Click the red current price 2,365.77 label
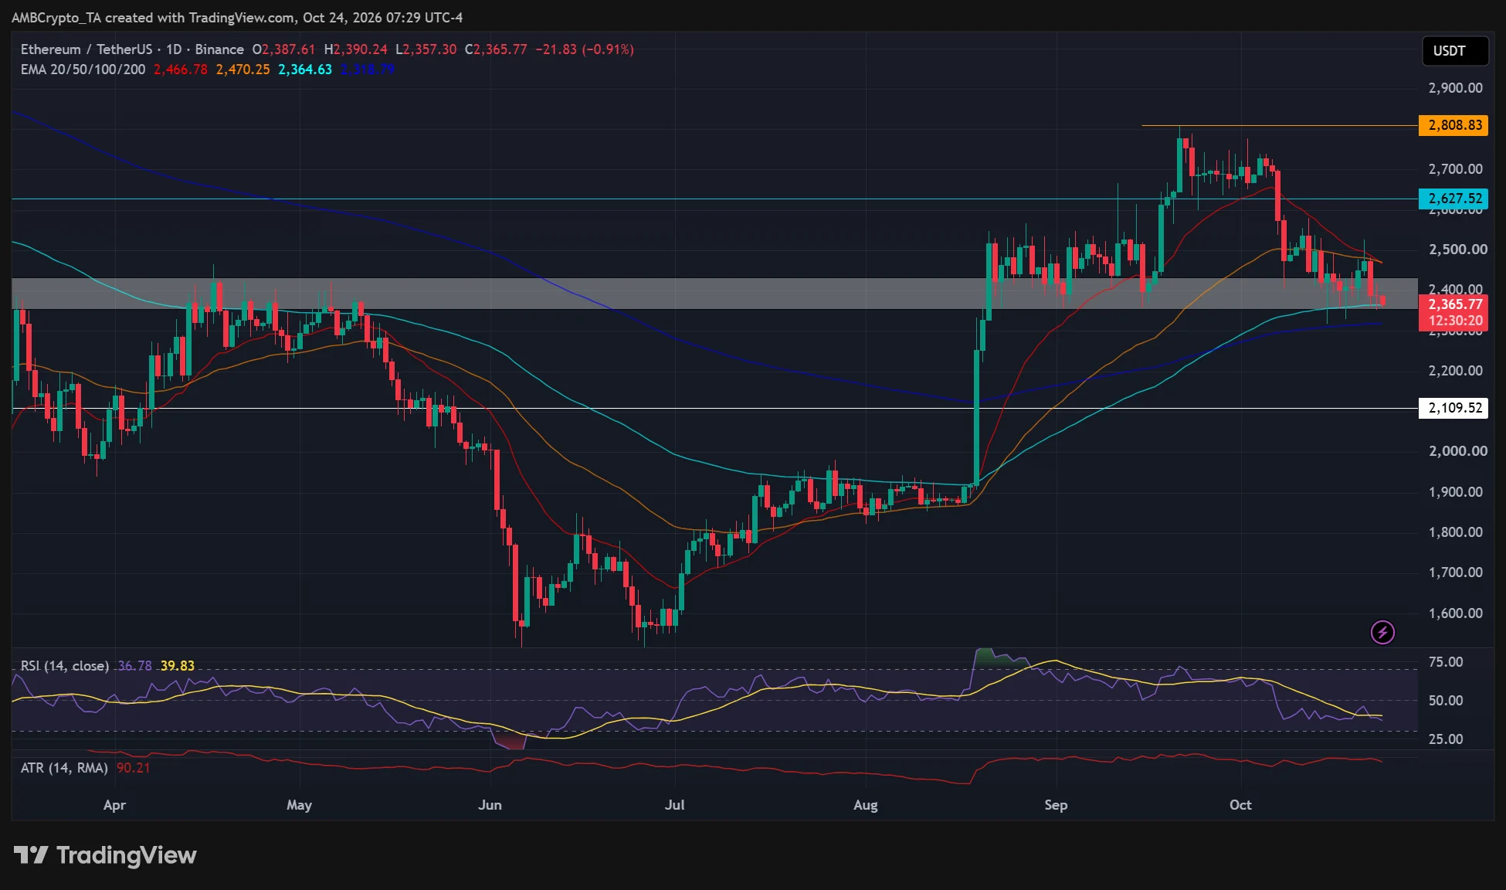This screenshot has height=890, width=1506. click(1453, 304)
